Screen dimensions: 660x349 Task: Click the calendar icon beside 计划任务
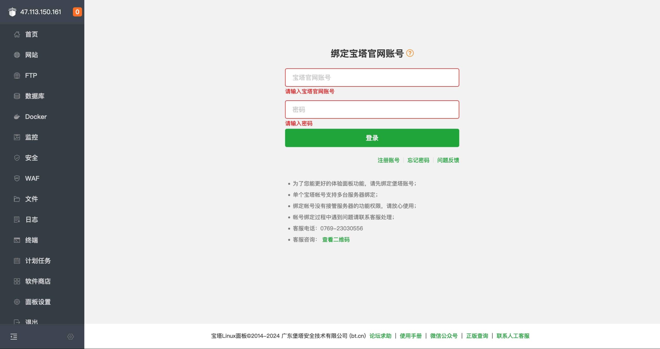click(17, 261)
